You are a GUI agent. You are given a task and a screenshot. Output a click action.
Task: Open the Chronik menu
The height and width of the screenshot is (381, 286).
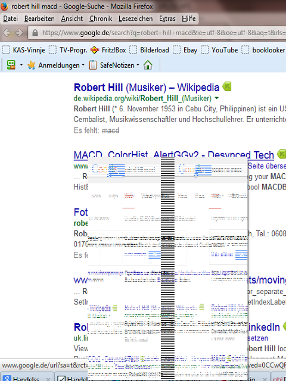[x=101, y=18]
